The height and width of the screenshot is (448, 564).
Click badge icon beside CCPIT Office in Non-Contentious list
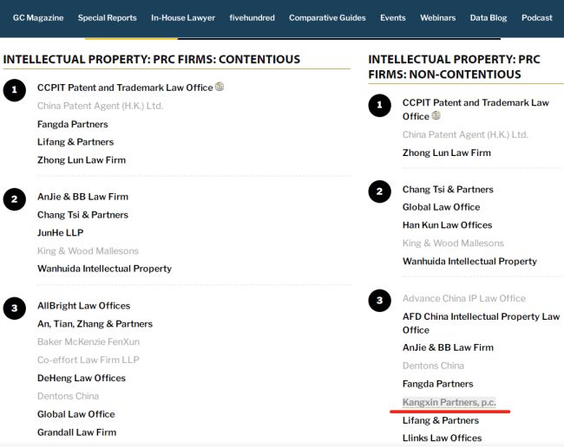[x=436, y=115]
